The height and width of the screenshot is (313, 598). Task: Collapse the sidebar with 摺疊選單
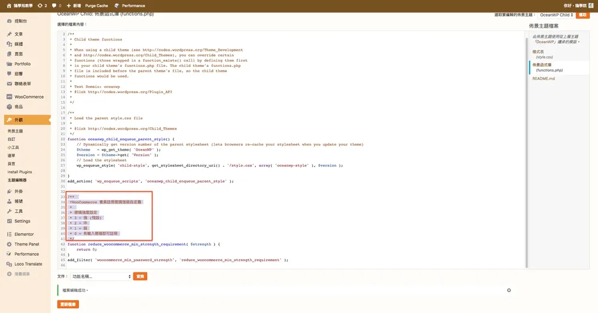(x=19, y=274)
